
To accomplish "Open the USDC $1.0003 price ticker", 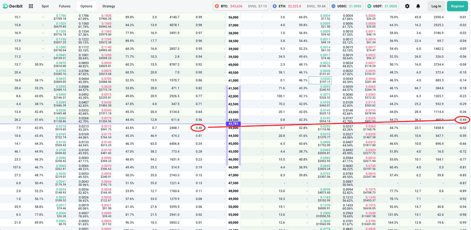I will [346, 6].
